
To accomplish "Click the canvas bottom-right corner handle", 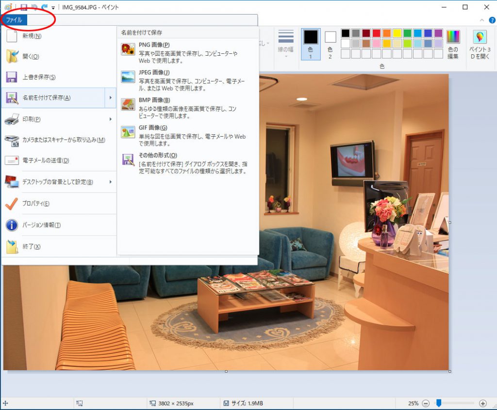I will click(450, 371).
